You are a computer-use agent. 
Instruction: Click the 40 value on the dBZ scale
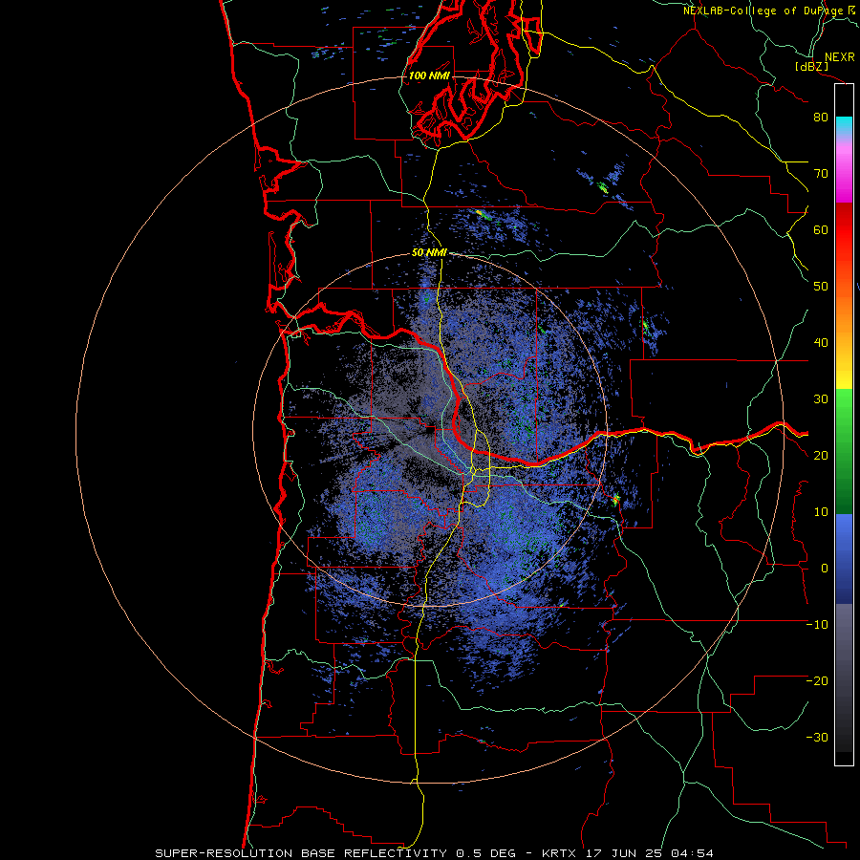pyautogui.click(x=821, y=343)
